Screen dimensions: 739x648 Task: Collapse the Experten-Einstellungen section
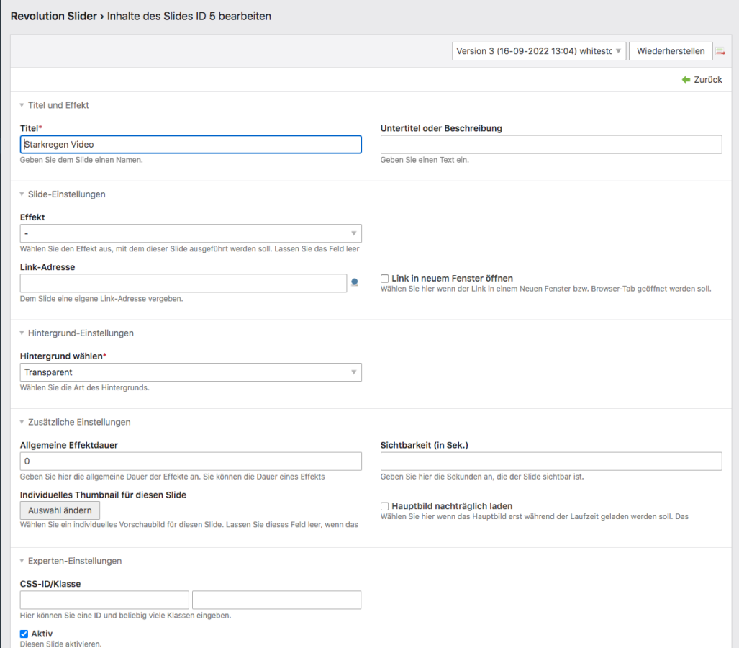pyautogui.click(x=22, y=561)
